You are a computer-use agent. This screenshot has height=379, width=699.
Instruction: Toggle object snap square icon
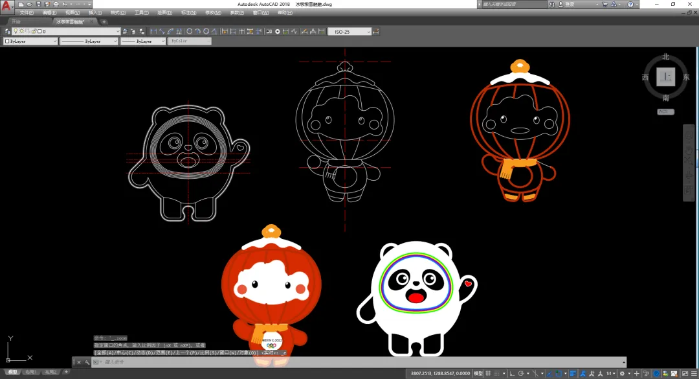pos(559,373)
